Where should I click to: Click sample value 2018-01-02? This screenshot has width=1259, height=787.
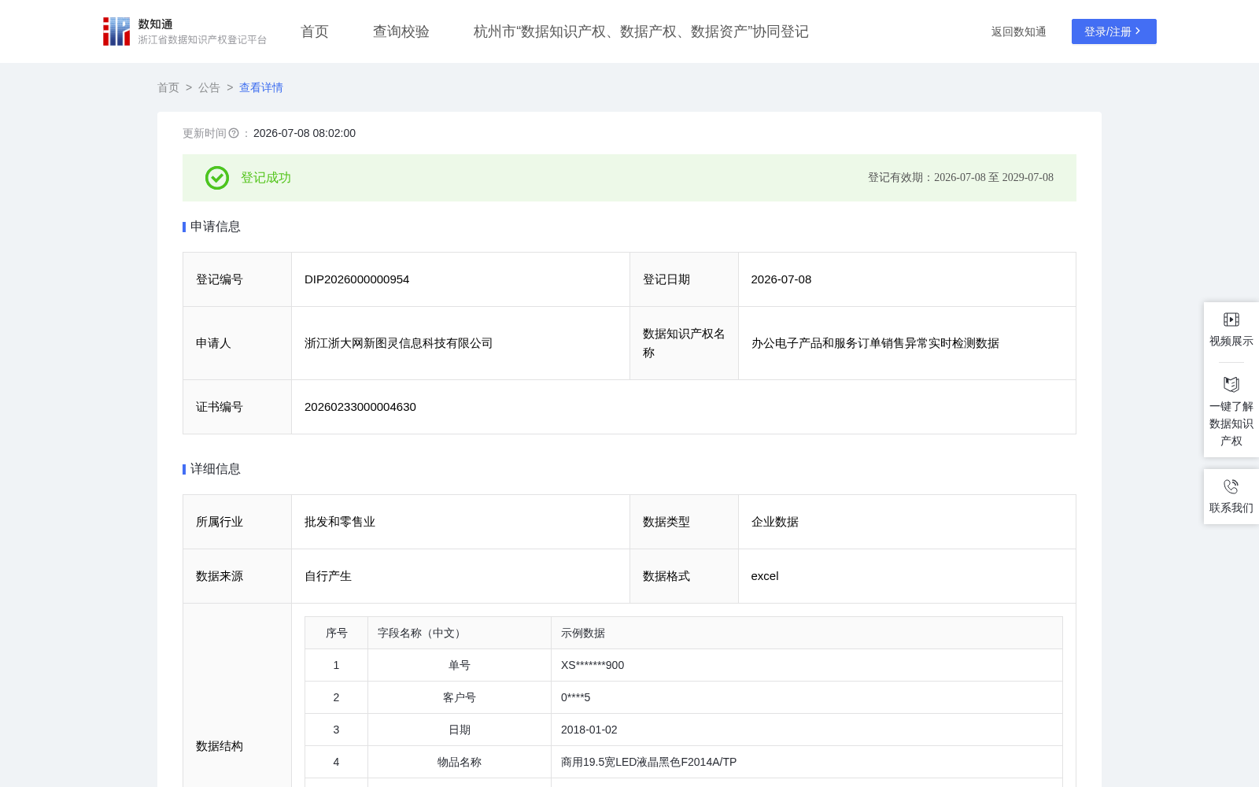point(589,730)
